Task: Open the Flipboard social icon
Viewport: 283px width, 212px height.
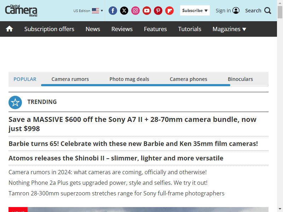Action: click(169, 11)
